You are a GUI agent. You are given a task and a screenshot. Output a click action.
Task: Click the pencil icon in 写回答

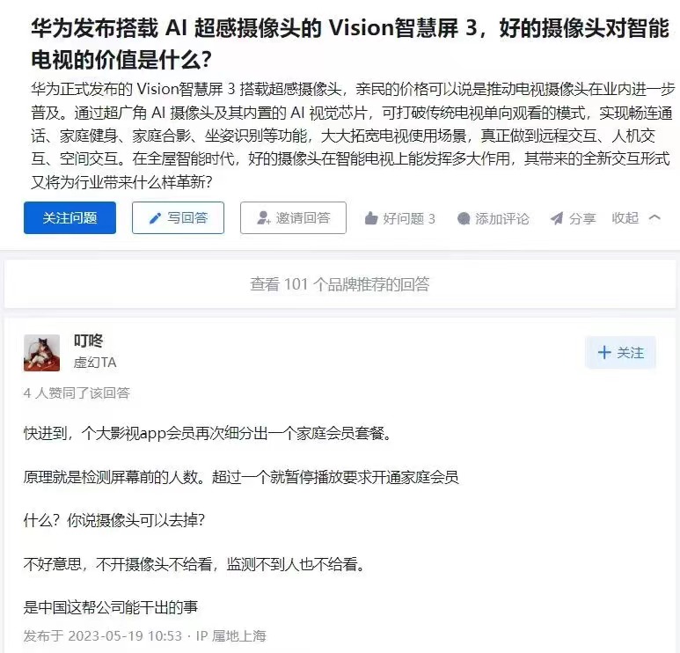tap(155, 218)
